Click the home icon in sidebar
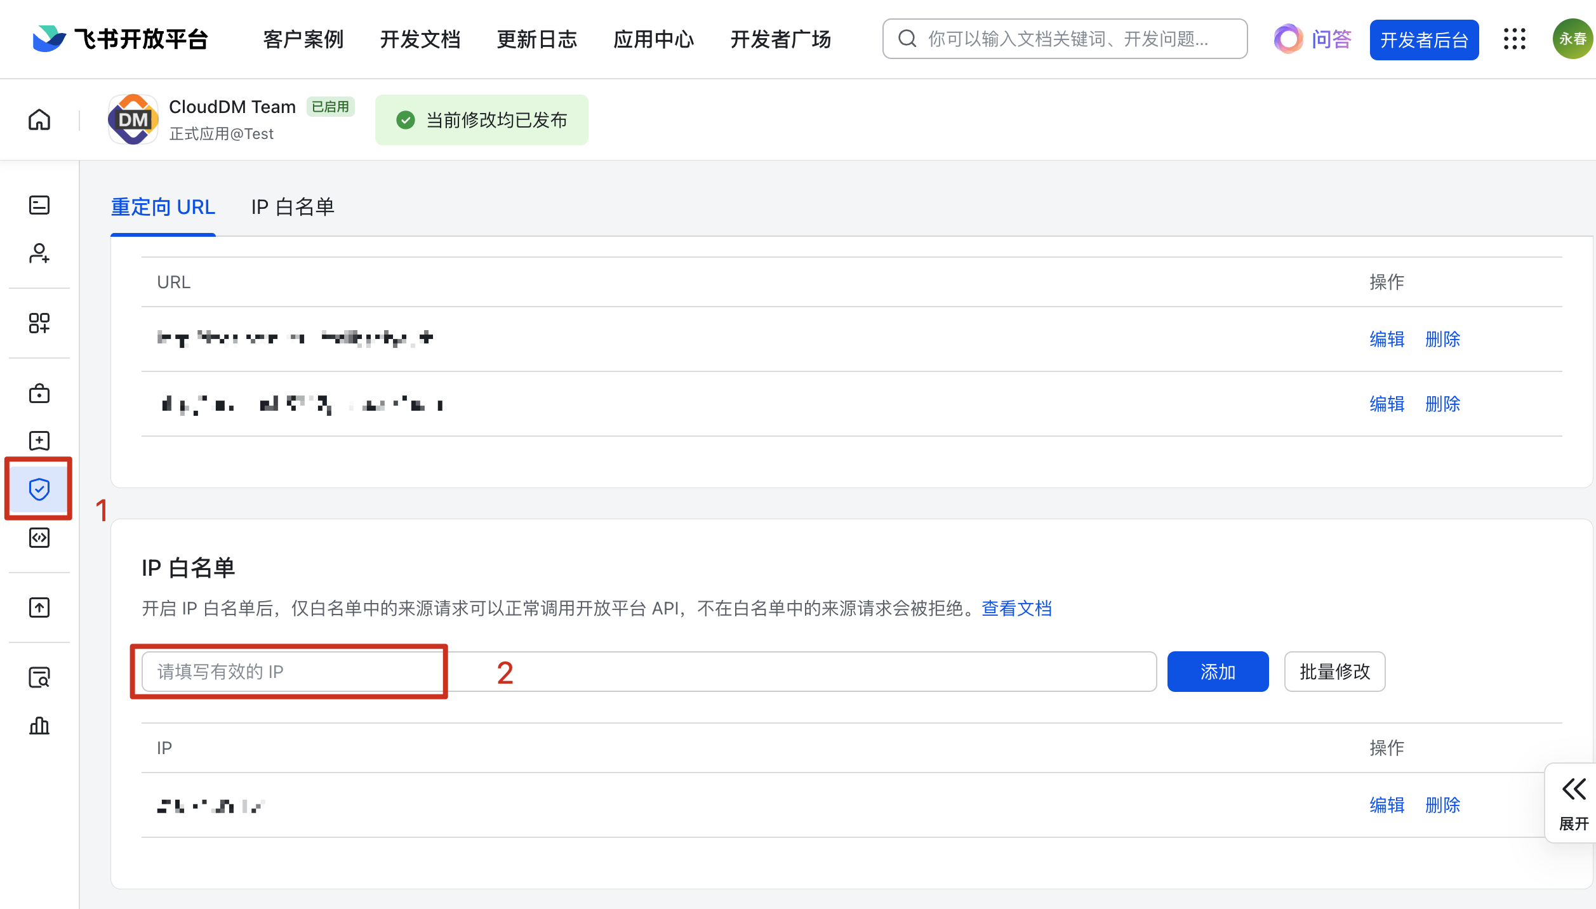The height and width of the screenshot is (909, 1596). coord(39,119)
